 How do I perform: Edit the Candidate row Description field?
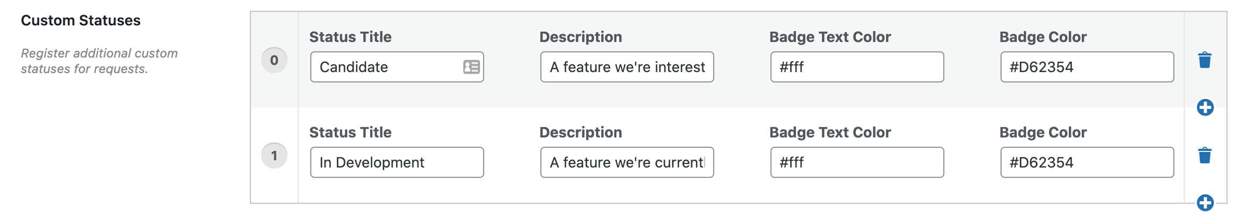626,67
